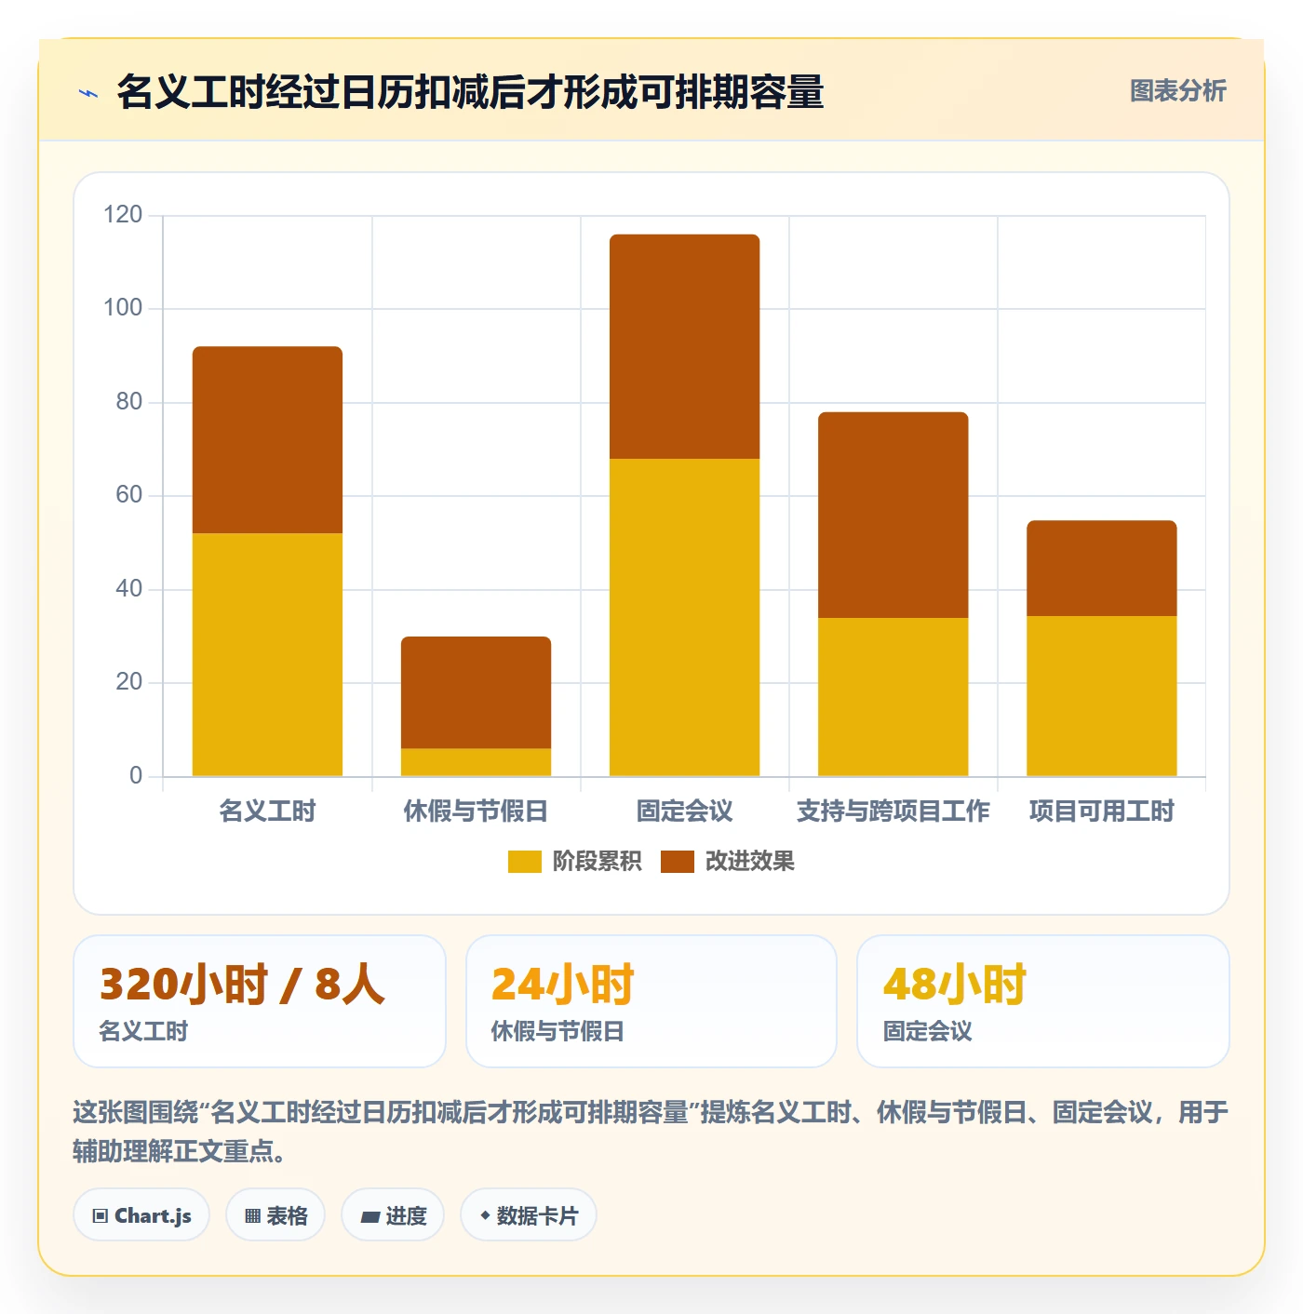
Task: Click the 固定会议 x-axis label
Action: coord(684,811)
